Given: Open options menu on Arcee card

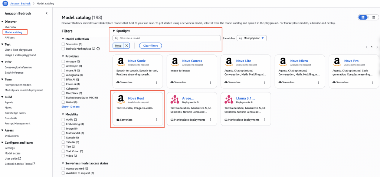Looking at the screenshot, I should pyautogui.click(x=211, y=120).
